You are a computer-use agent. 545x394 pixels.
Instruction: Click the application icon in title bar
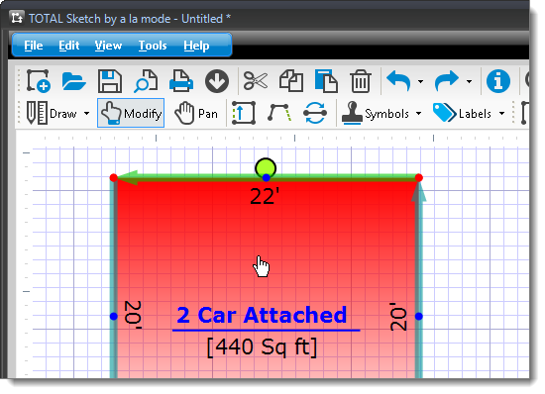tap(17, 18)
